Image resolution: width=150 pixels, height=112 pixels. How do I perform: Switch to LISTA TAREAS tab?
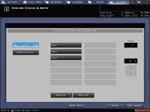pos(32,2)
